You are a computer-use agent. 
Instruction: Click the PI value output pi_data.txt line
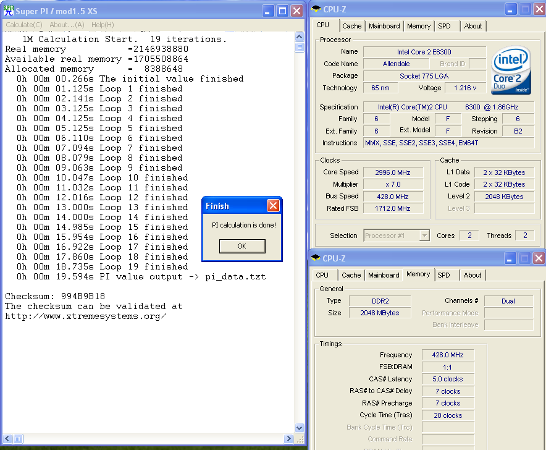[x=141, y=277]
